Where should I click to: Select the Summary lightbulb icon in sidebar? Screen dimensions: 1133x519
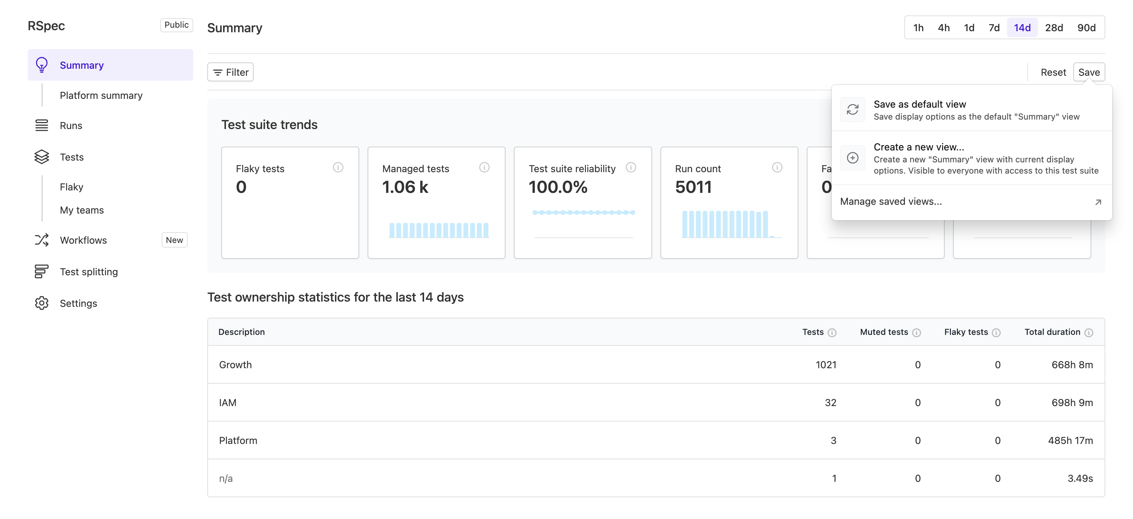click(x=41, y=65)
